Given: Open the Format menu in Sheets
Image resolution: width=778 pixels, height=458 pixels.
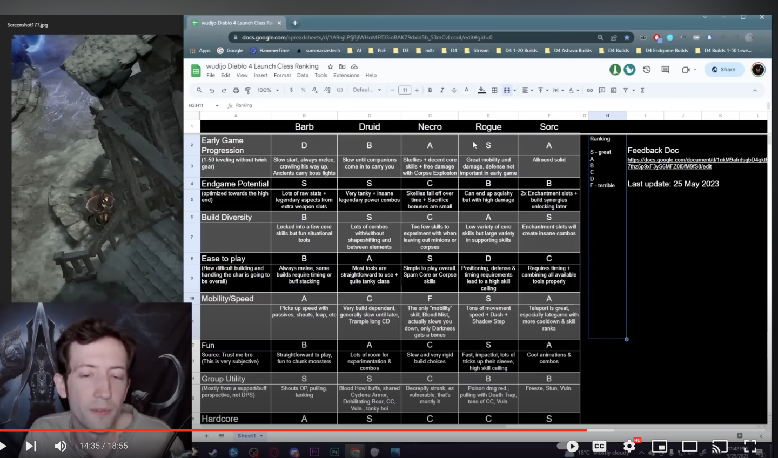Looking at the screenshot, I should click(x=282, y=75).
